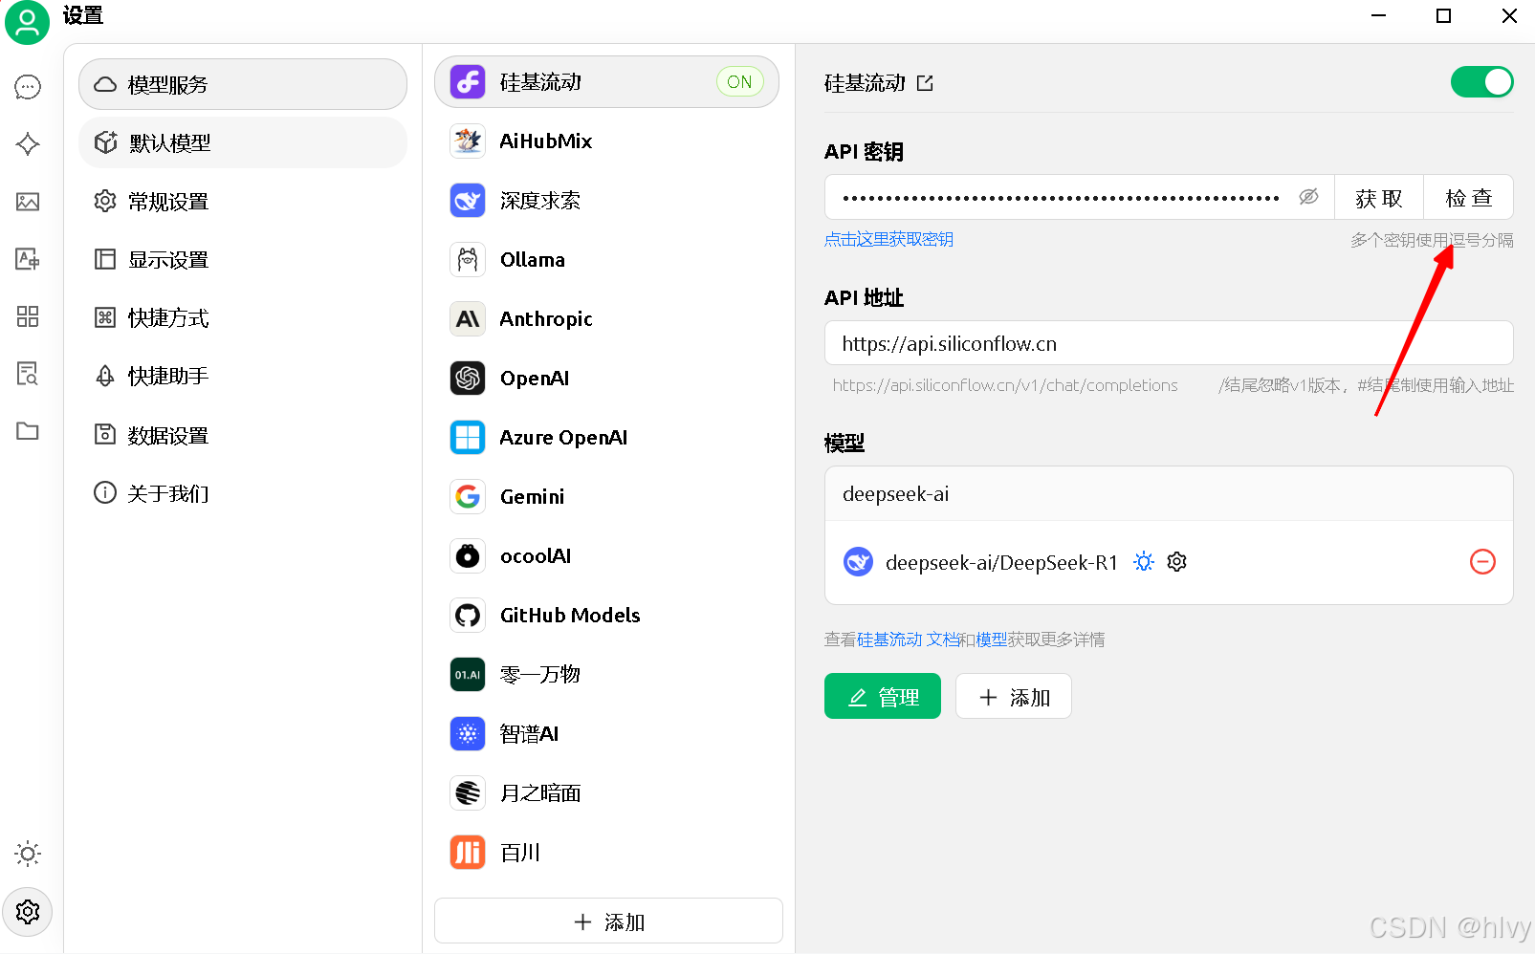Open the translate sidebar icon
Image resolution: width=1535 pixels, height=954 pixels.
[28, 259]
